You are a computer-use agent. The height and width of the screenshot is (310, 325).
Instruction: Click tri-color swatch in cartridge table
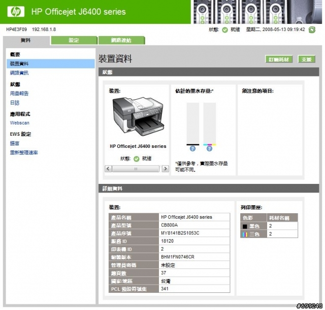coord(245,235)
